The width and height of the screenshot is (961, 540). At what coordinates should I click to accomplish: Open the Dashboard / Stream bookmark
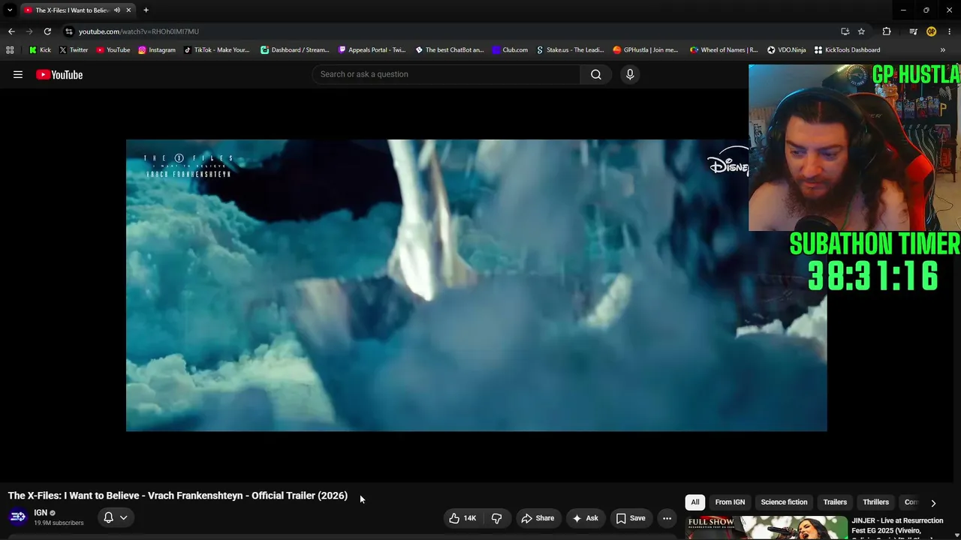(294, 50)
